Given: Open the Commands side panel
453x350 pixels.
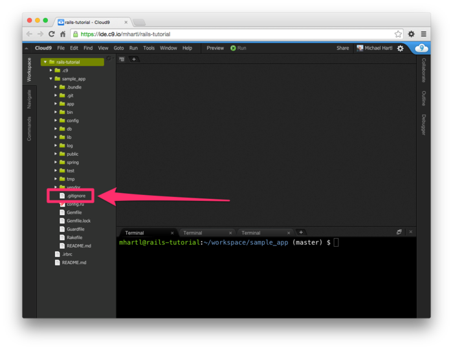Looking at the screenshot, I should click(x=29, y=129).
